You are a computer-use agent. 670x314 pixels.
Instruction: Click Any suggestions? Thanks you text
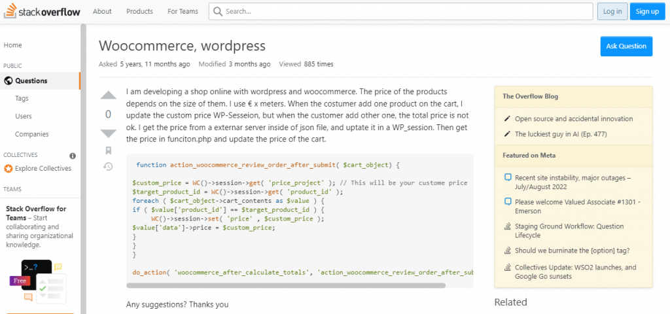tap(177, 305)
